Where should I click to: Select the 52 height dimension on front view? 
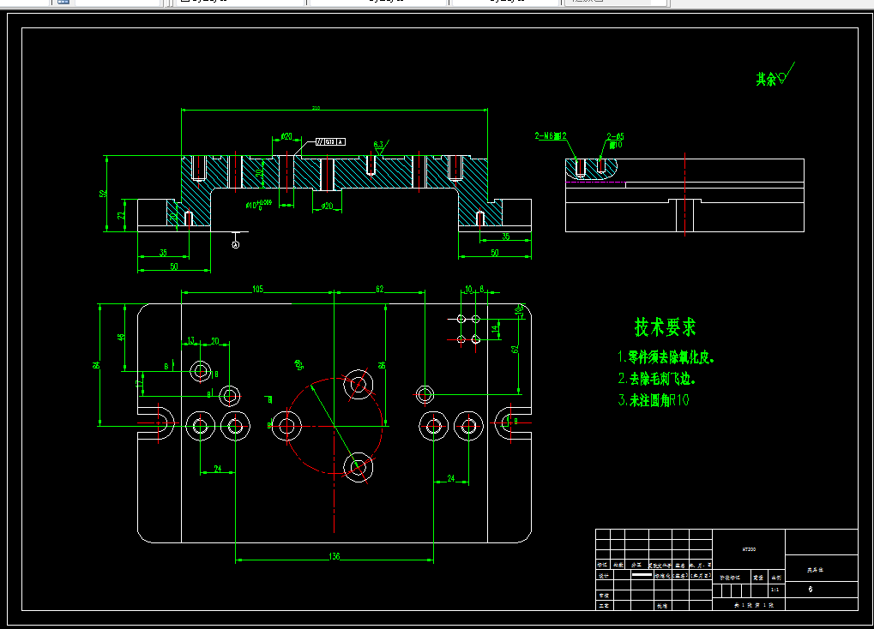tap(103, 194)
